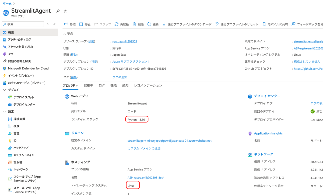This screenshot has width=323, height=196.
Task: Click the sort arrows icon next to the search box
Action: tap(48, 24)
